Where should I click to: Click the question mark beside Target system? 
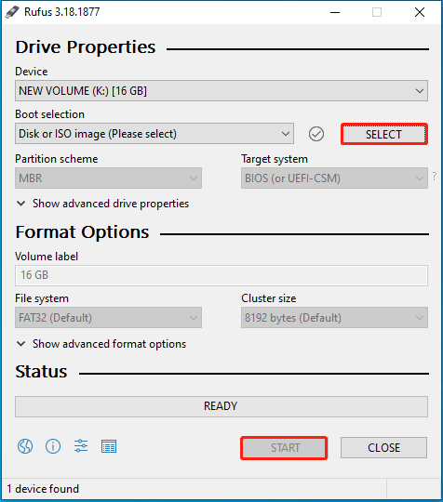tap(435, 176)
